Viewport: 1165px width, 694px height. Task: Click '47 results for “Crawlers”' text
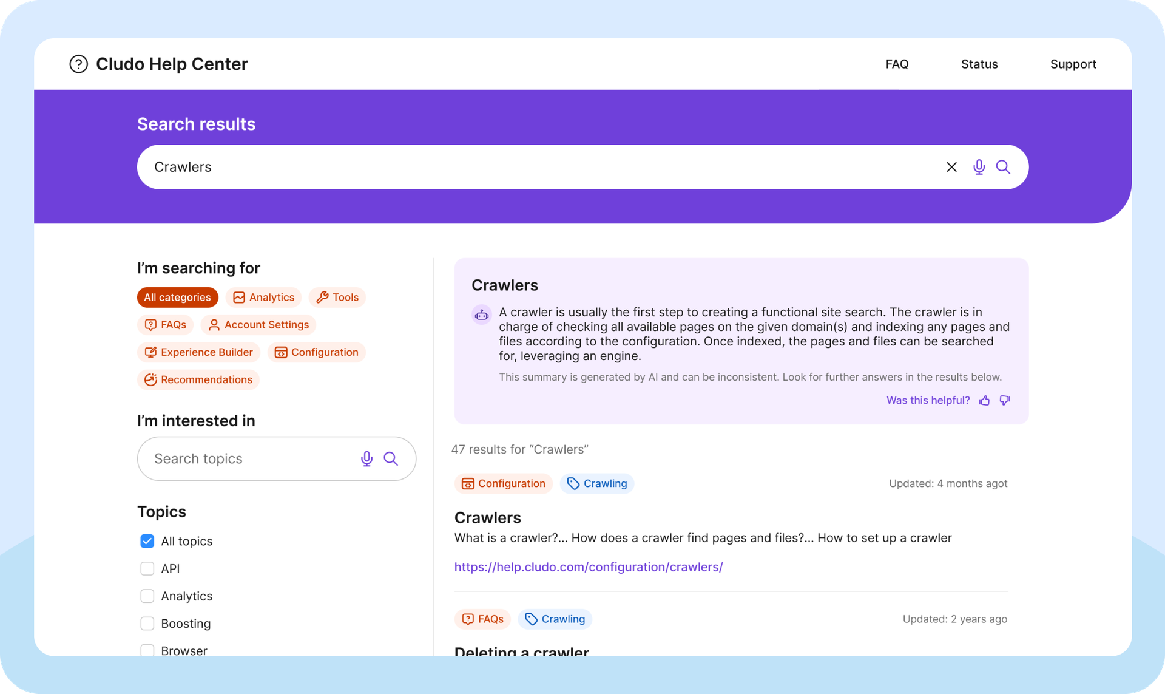[519, 449]
